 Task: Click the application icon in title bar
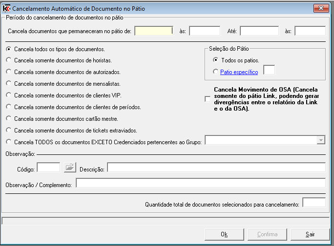(x=6, y=8)
